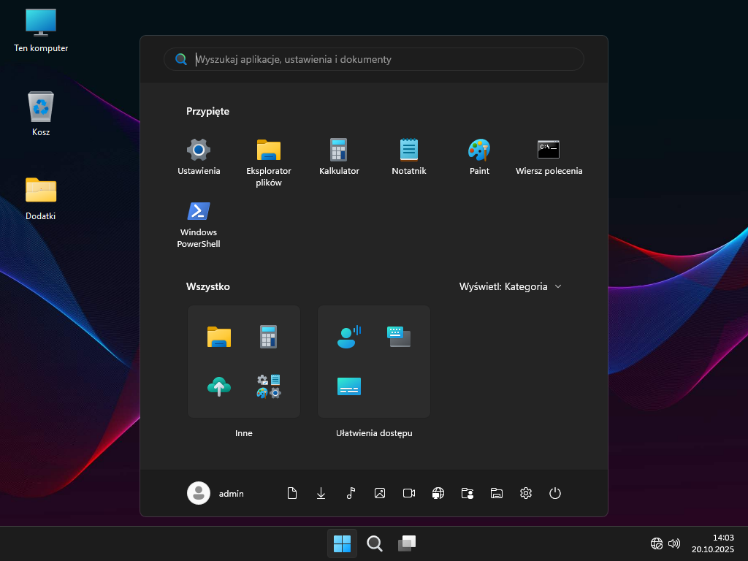748x561 pixels.
Task: Open pinned Eksplorator plików
Action: tap(269, 159)
